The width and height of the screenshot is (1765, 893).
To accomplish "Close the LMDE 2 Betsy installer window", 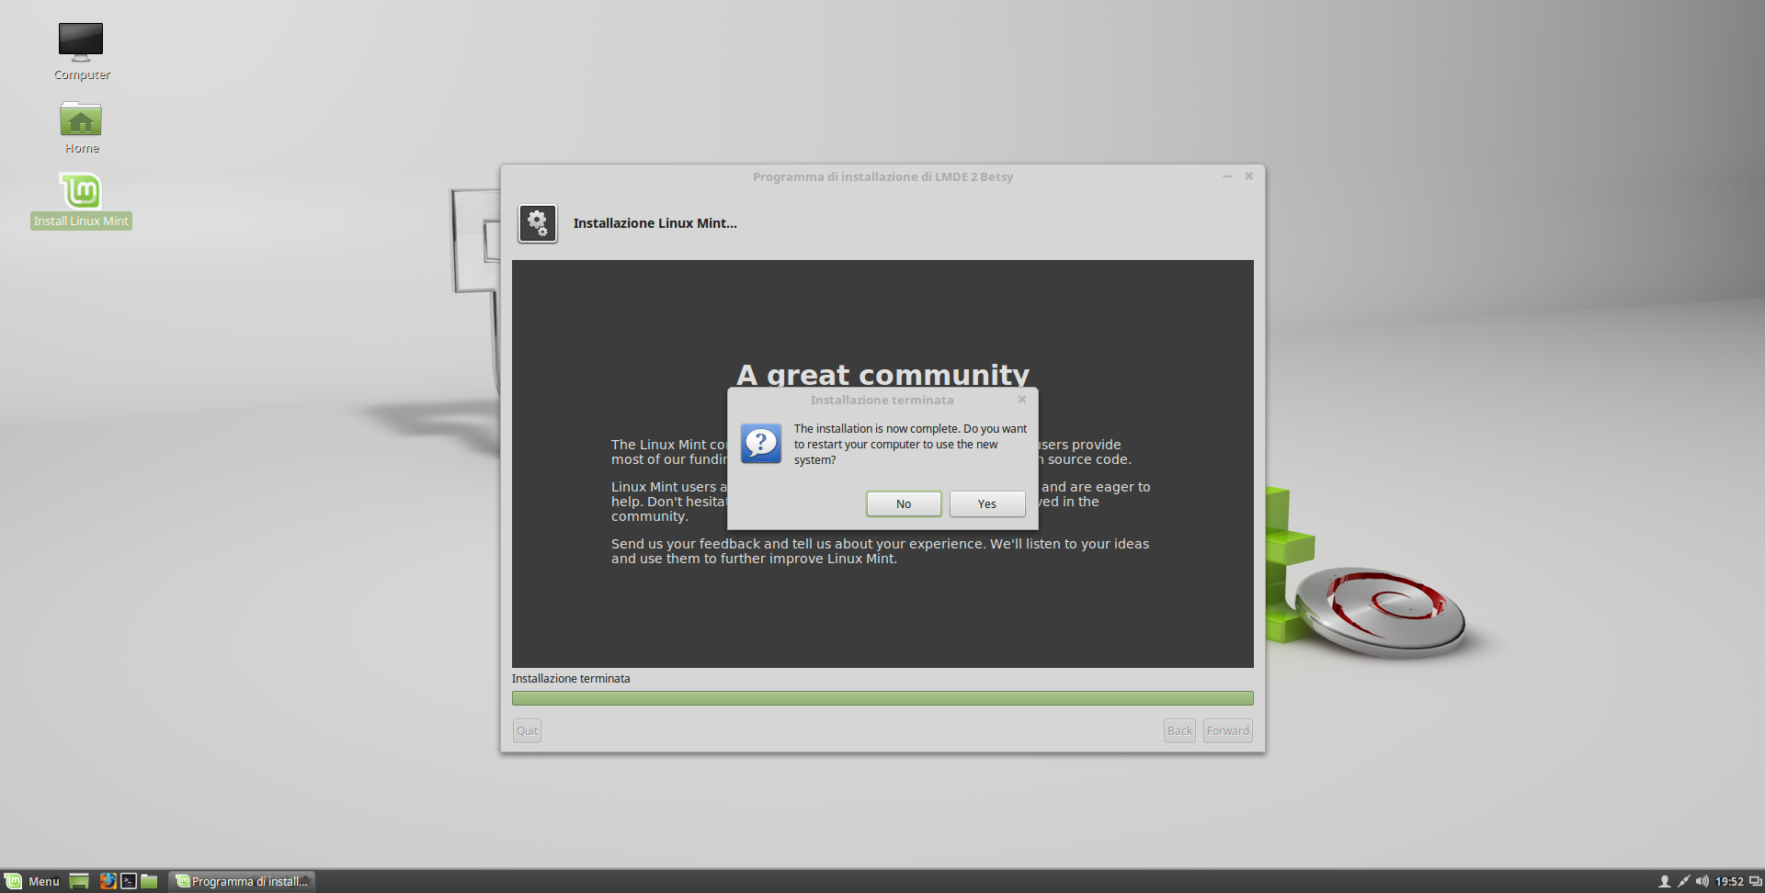I will 1249,176.
